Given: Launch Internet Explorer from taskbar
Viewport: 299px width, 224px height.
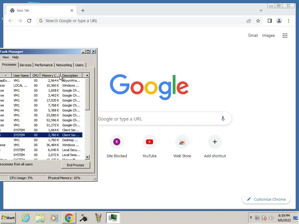Looking at the screenshot, I should pos(26,218).
